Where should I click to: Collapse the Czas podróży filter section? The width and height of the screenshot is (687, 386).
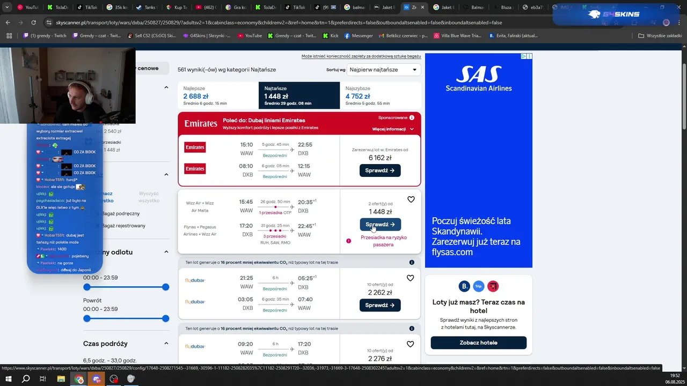pyautogui.click(x=166, y=344)
